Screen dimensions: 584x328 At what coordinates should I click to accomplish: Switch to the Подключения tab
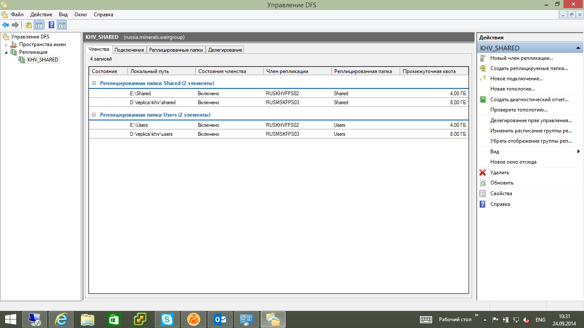coord(129,50)
